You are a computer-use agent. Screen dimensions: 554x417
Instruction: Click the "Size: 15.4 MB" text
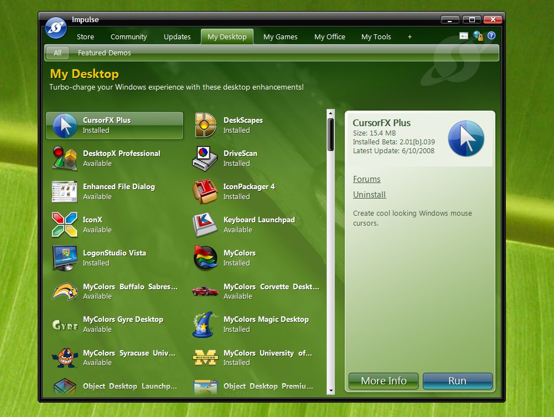375,133
